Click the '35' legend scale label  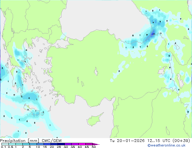[x=73, y=147]
